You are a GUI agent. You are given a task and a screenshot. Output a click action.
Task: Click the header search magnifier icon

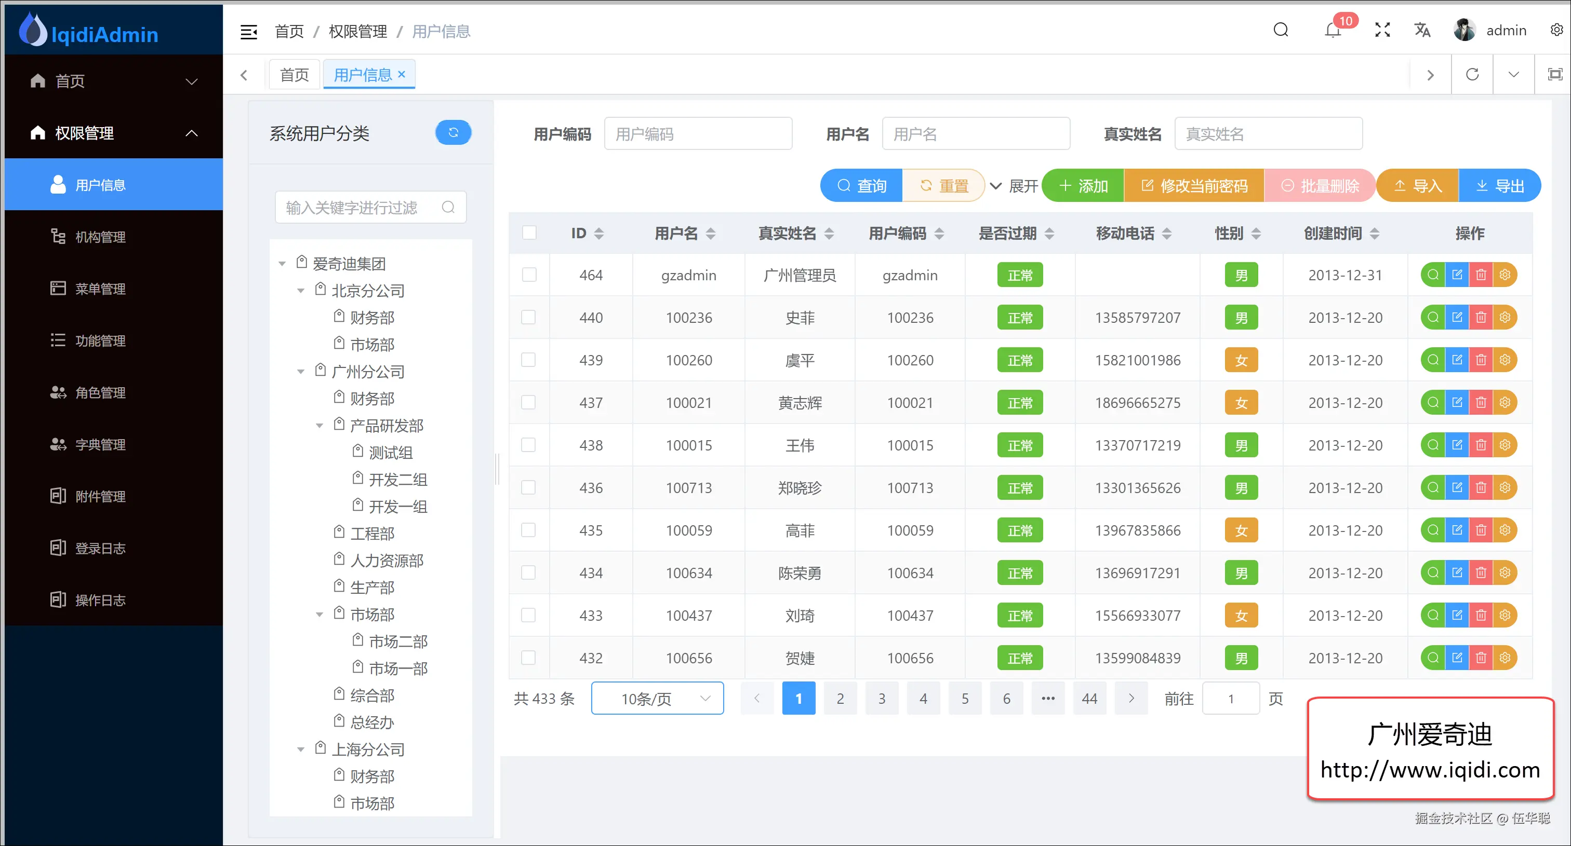[1281, 31]
